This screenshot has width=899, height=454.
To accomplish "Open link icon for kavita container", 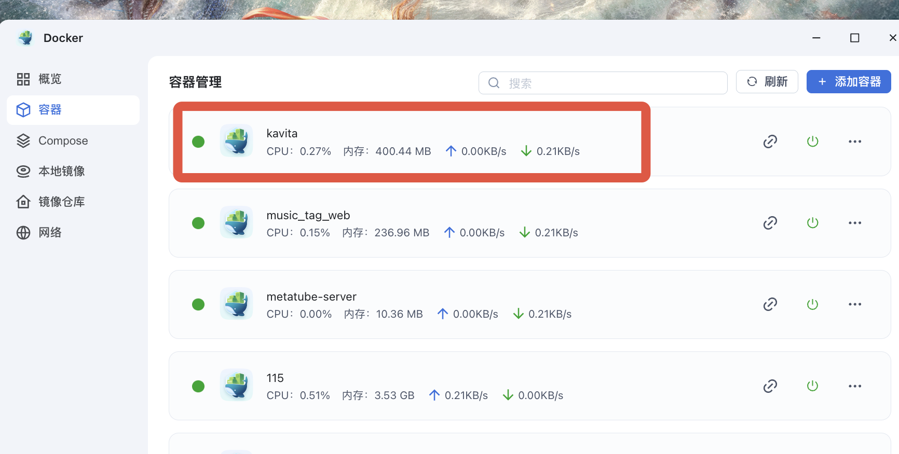I will 770,141.
